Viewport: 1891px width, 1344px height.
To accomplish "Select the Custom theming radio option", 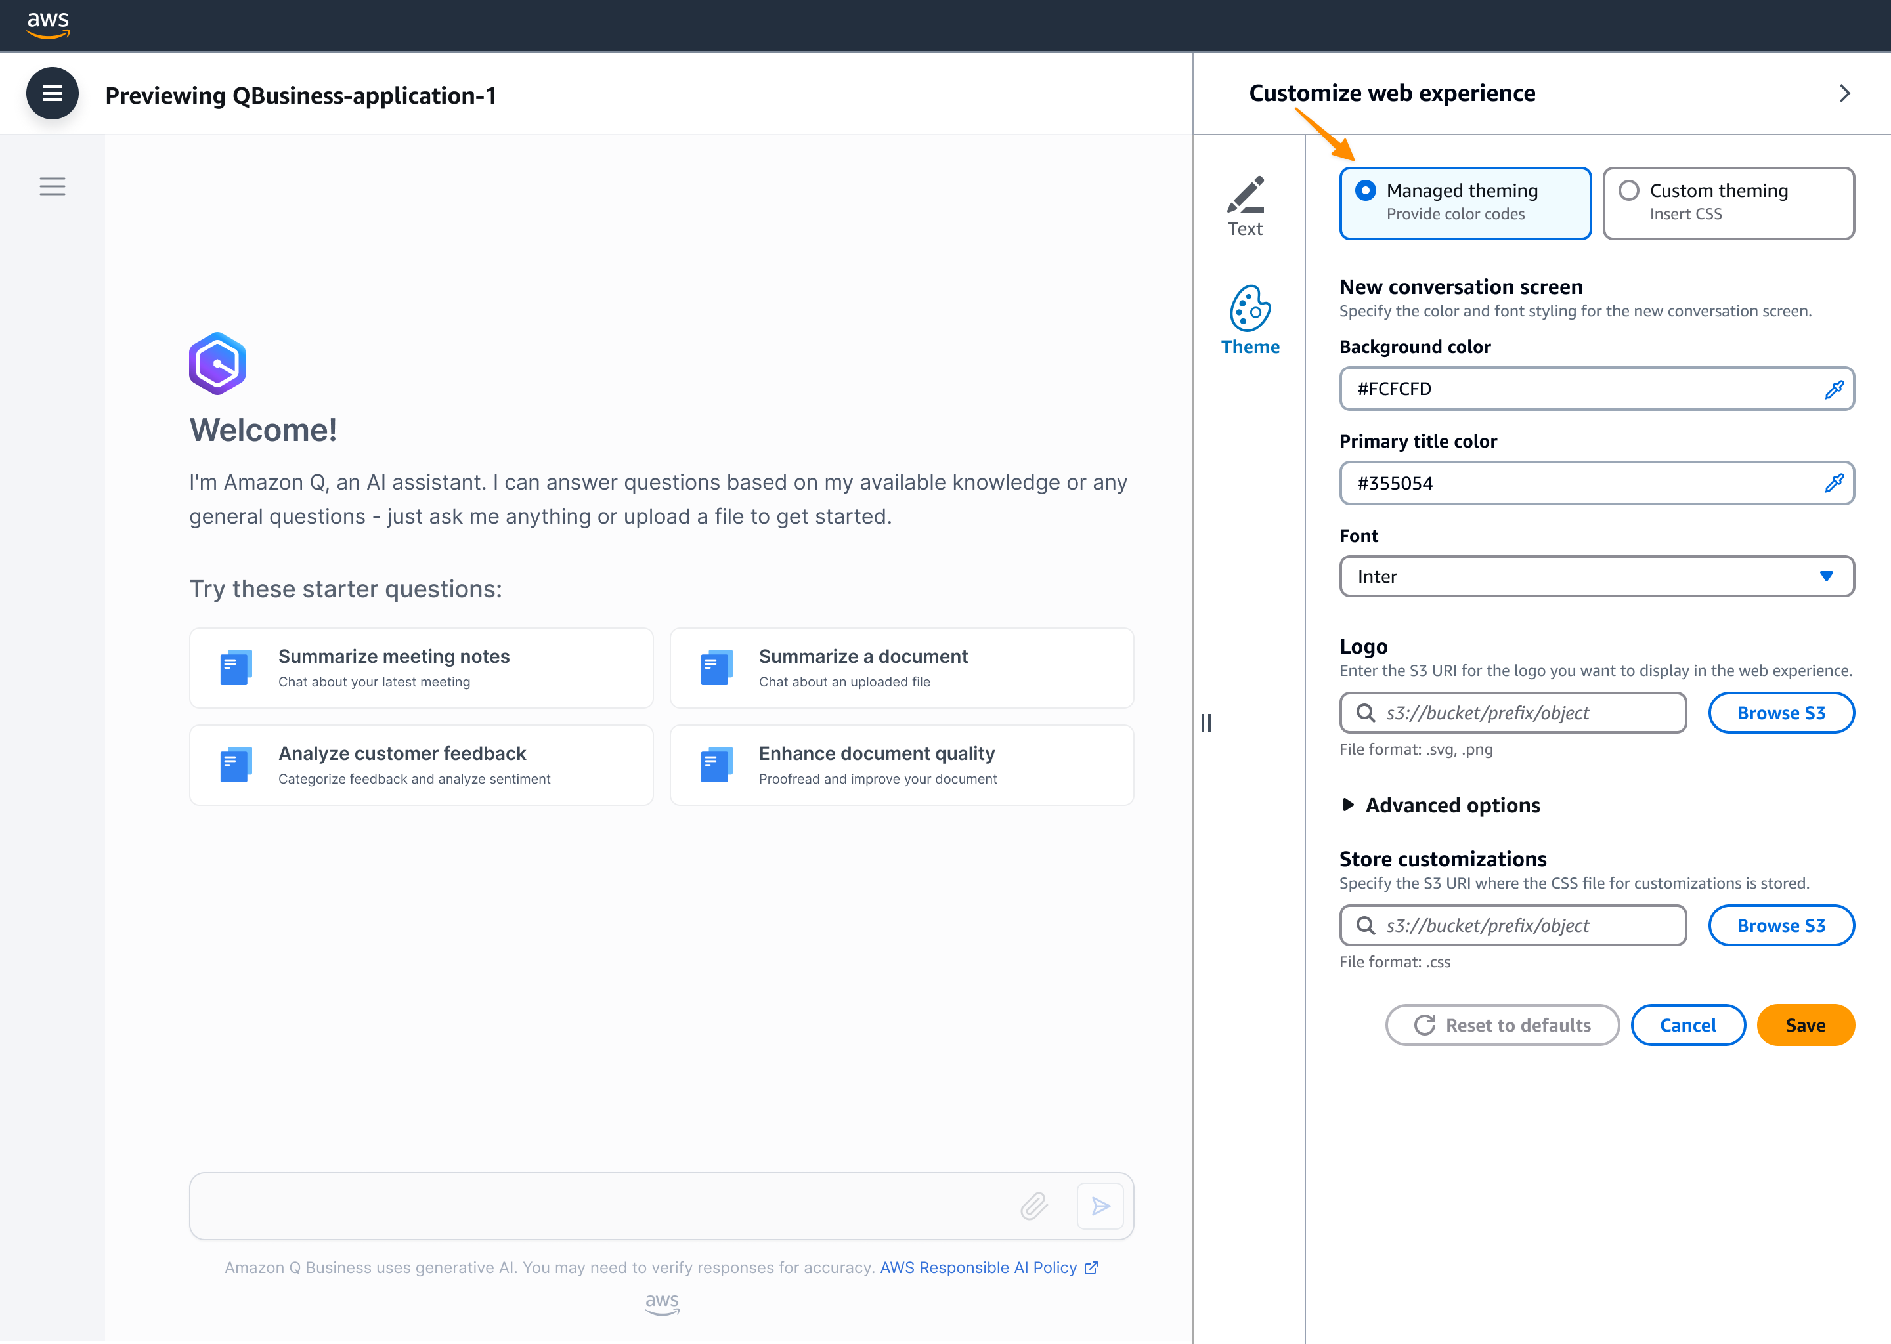I will point(1628,191).
